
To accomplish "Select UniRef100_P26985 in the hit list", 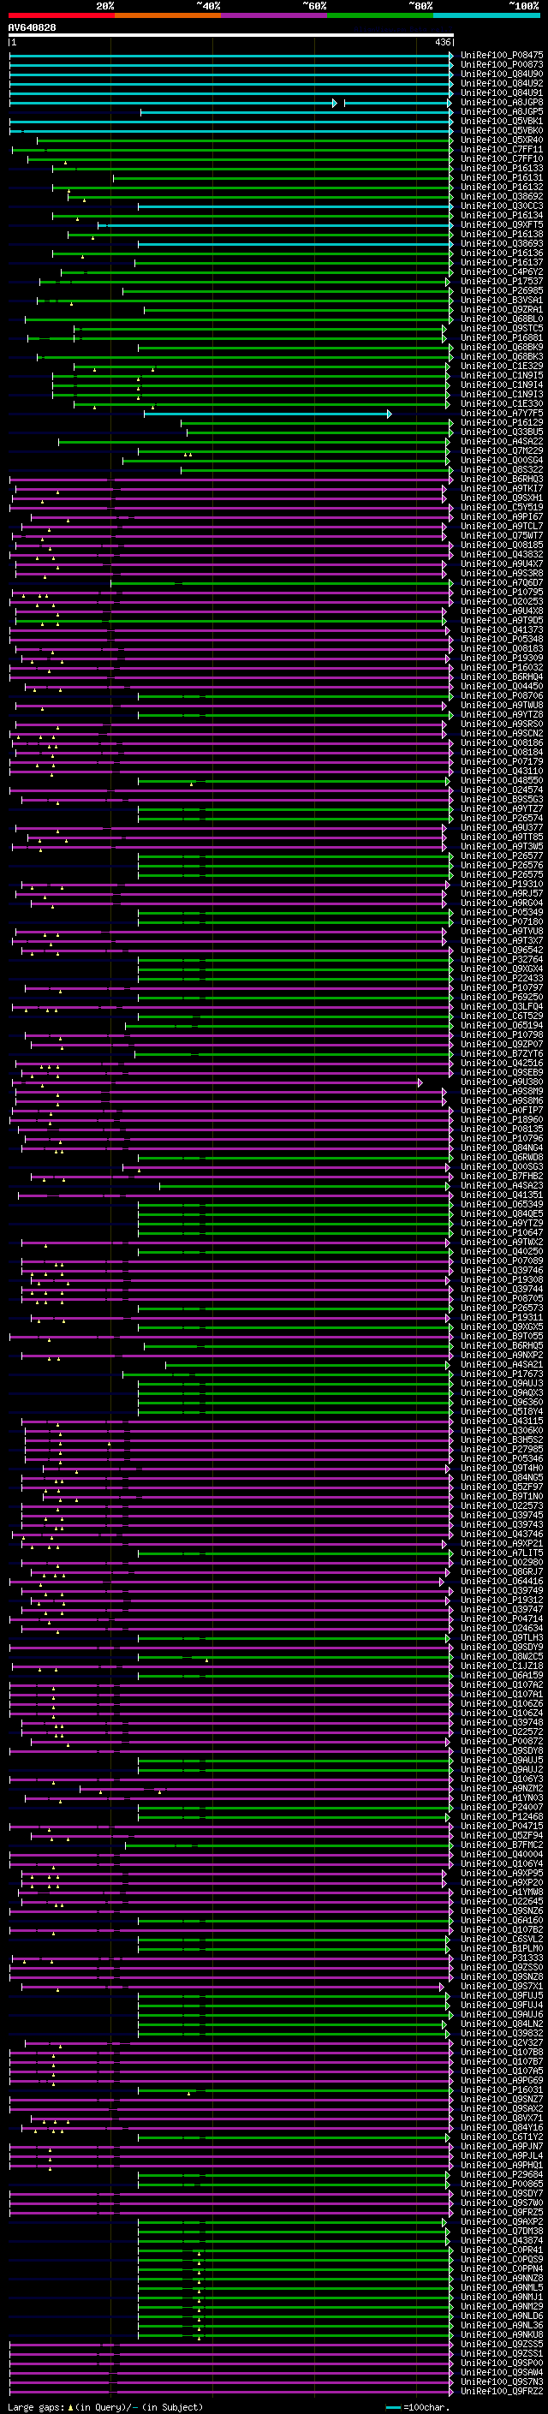I will (502, 290).
